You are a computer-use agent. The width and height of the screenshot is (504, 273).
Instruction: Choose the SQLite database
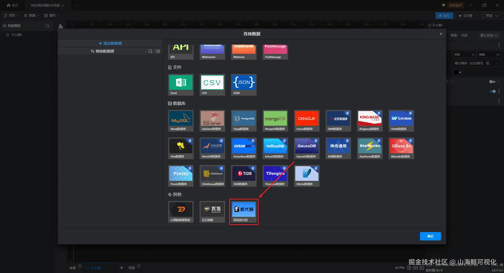point(307,176)
